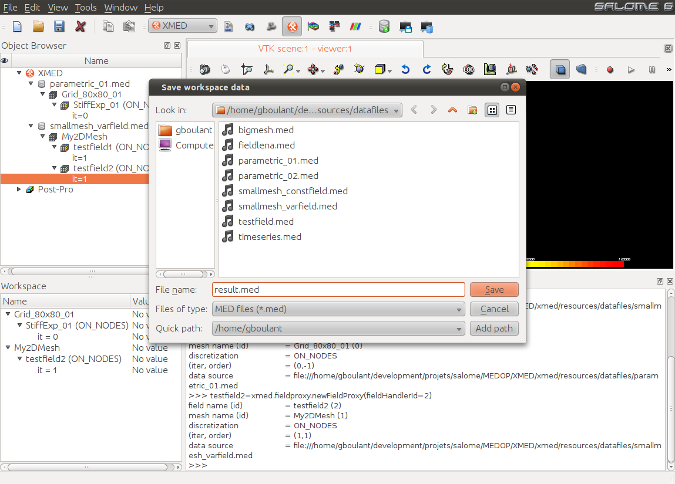This screenshot has height=484, width=675.
Task: Open the Quick path dropdown
Action: [338, 329]
